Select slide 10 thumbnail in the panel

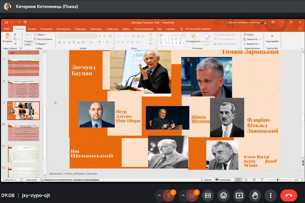pyautogui.click(x=23, y=132)
